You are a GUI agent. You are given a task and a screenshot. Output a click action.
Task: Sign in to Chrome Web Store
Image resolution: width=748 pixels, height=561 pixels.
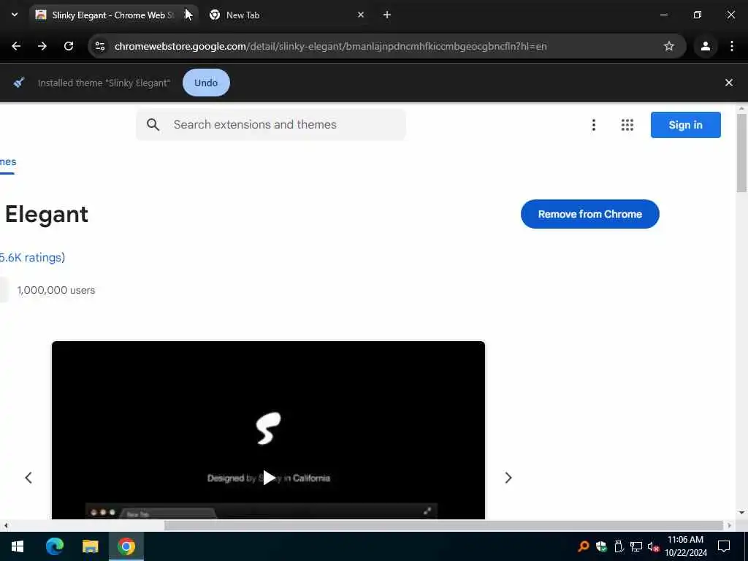click(x=685, y=125)
